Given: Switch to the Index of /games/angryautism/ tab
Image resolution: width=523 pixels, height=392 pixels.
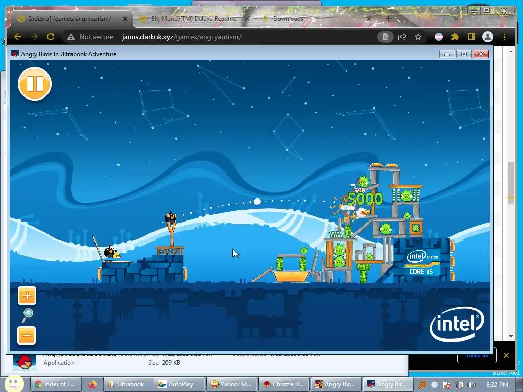Looking at the screenshot, I should pos(69,19).
